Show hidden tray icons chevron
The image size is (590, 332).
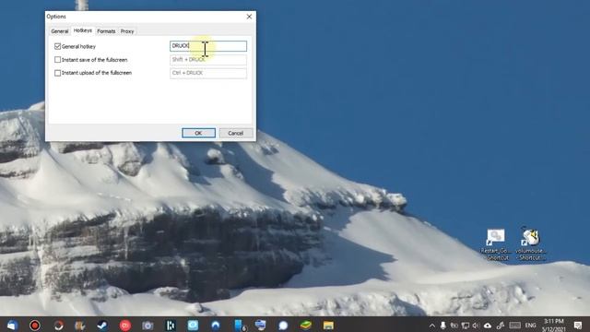(x=432, y=326)
